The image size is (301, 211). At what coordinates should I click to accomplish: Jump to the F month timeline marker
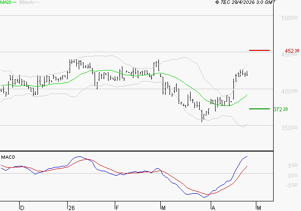tap(117, 208)
